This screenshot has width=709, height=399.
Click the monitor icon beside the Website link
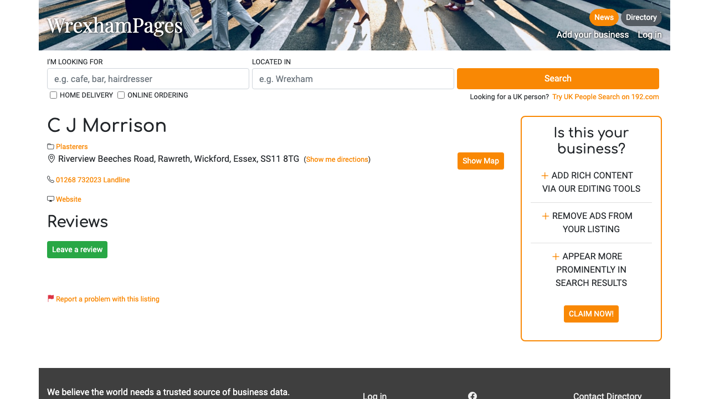pyautogui.click(x=50, y=198)
